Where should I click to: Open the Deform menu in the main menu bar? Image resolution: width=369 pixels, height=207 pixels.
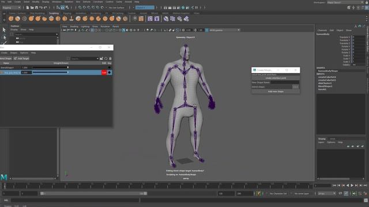86,2
